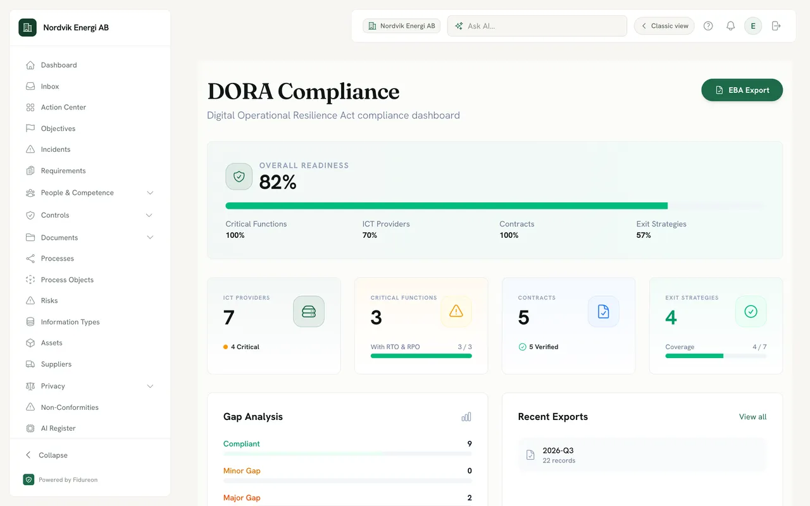Click the Action Center grid icon
The height and width of the screenshot is (506, 810).
tap(30, 108)
